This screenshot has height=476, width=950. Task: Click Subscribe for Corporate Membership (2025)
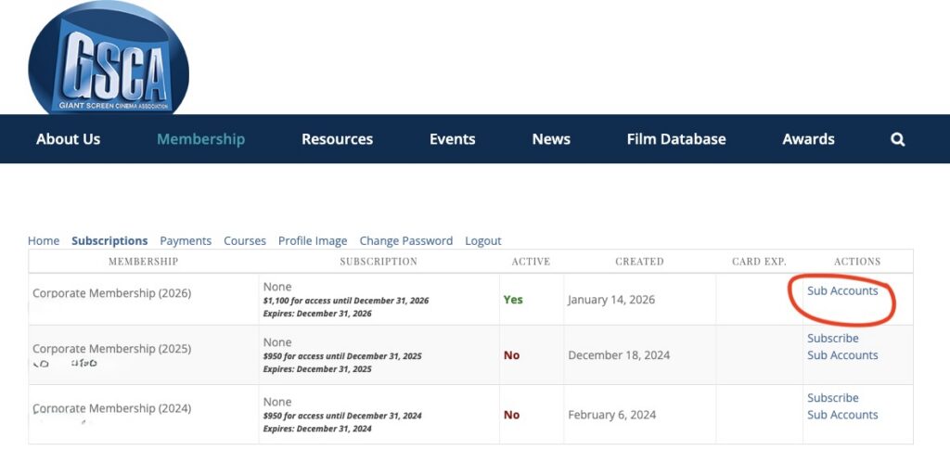833,338
